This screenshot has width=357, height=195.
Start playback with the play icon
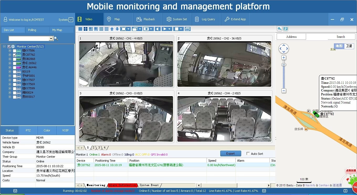tap(164, 29)
